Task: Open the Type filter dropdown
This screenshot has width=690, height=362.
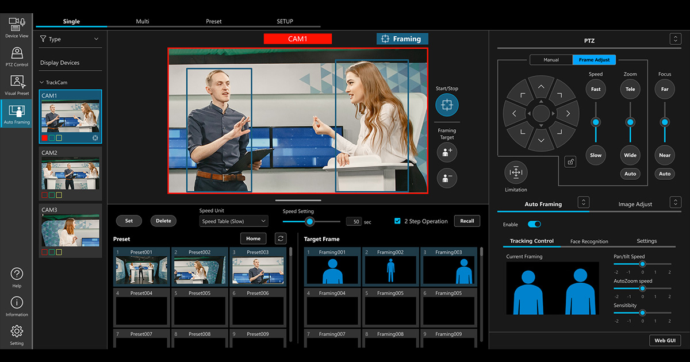Action: pos(70,39)
